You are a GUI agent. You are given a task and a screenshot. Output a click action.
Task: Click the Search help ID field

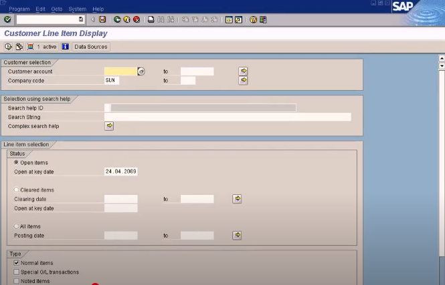pos(107,108)
